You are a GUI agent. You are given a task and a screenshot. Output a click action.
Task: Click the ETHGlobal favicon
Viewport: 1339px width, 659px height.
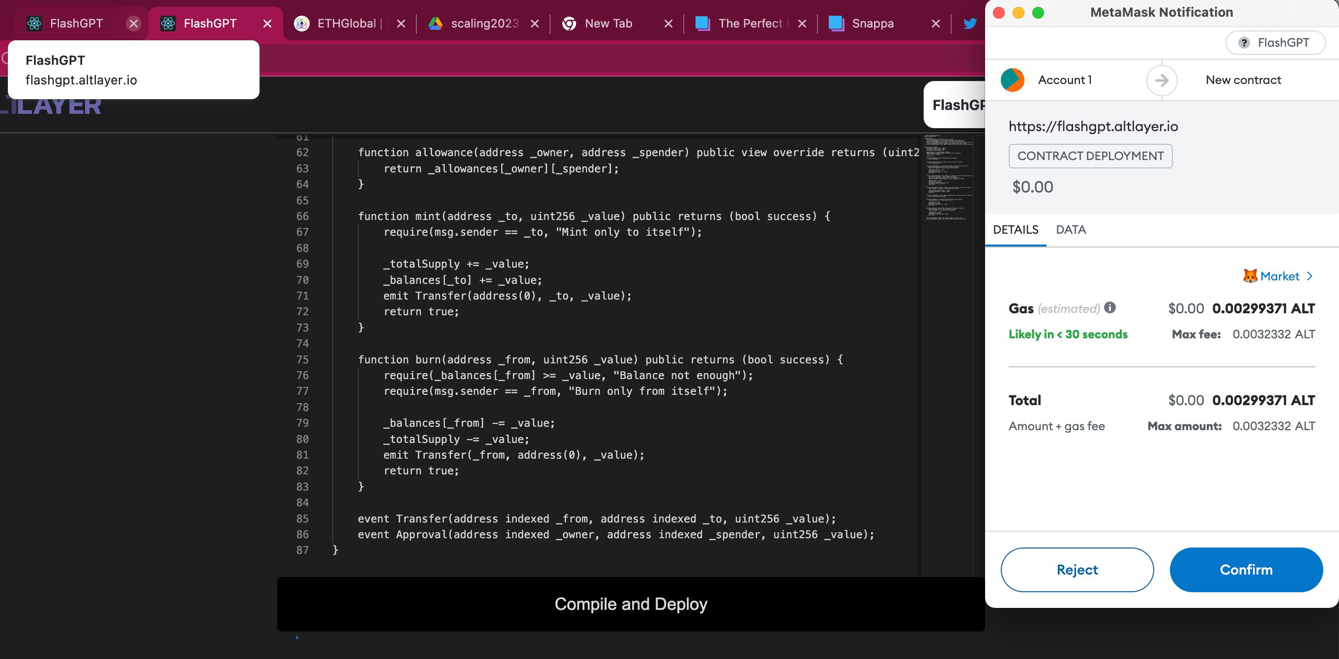coord(301,24)
